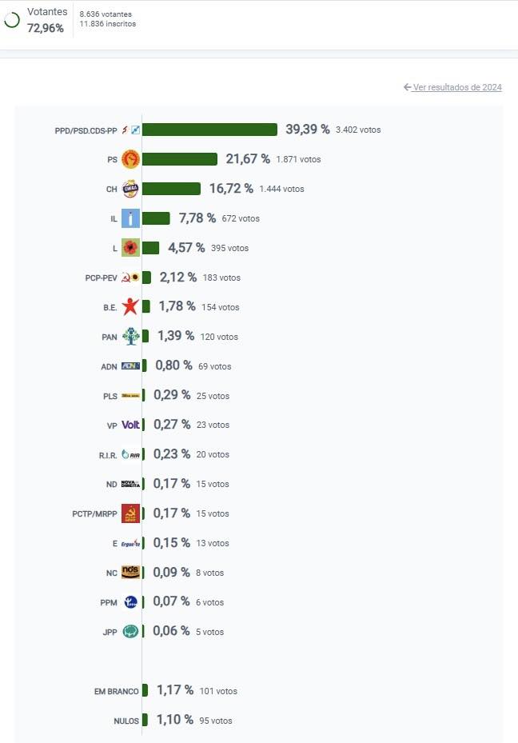Click the Volt party logo

pos(130,425)
